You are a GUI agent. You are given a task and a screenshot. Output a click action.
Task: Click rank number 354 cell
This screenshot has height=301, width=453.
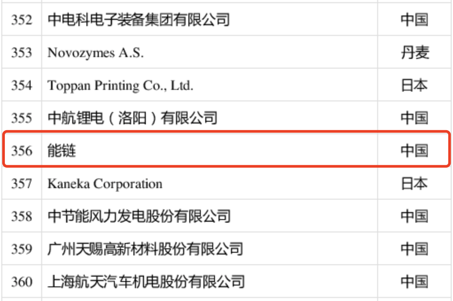[22, 85]
